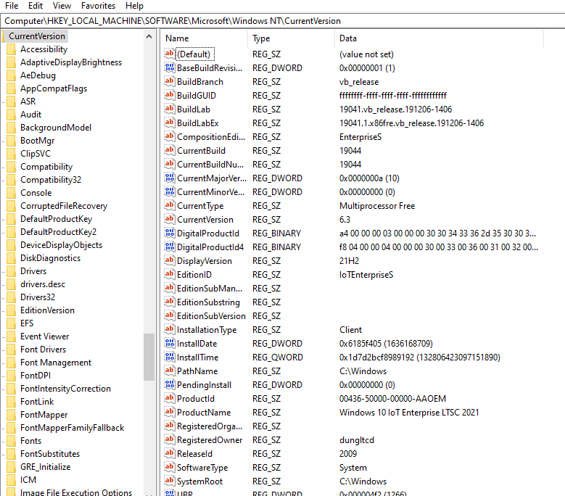This screenshot has height=496, width=565.
Task: Click the string icon next to BuildLabEx
Action: [x=170, y=123]
